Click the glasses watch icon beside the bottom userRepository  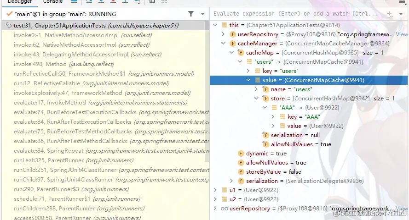click(x=225, y=209)
